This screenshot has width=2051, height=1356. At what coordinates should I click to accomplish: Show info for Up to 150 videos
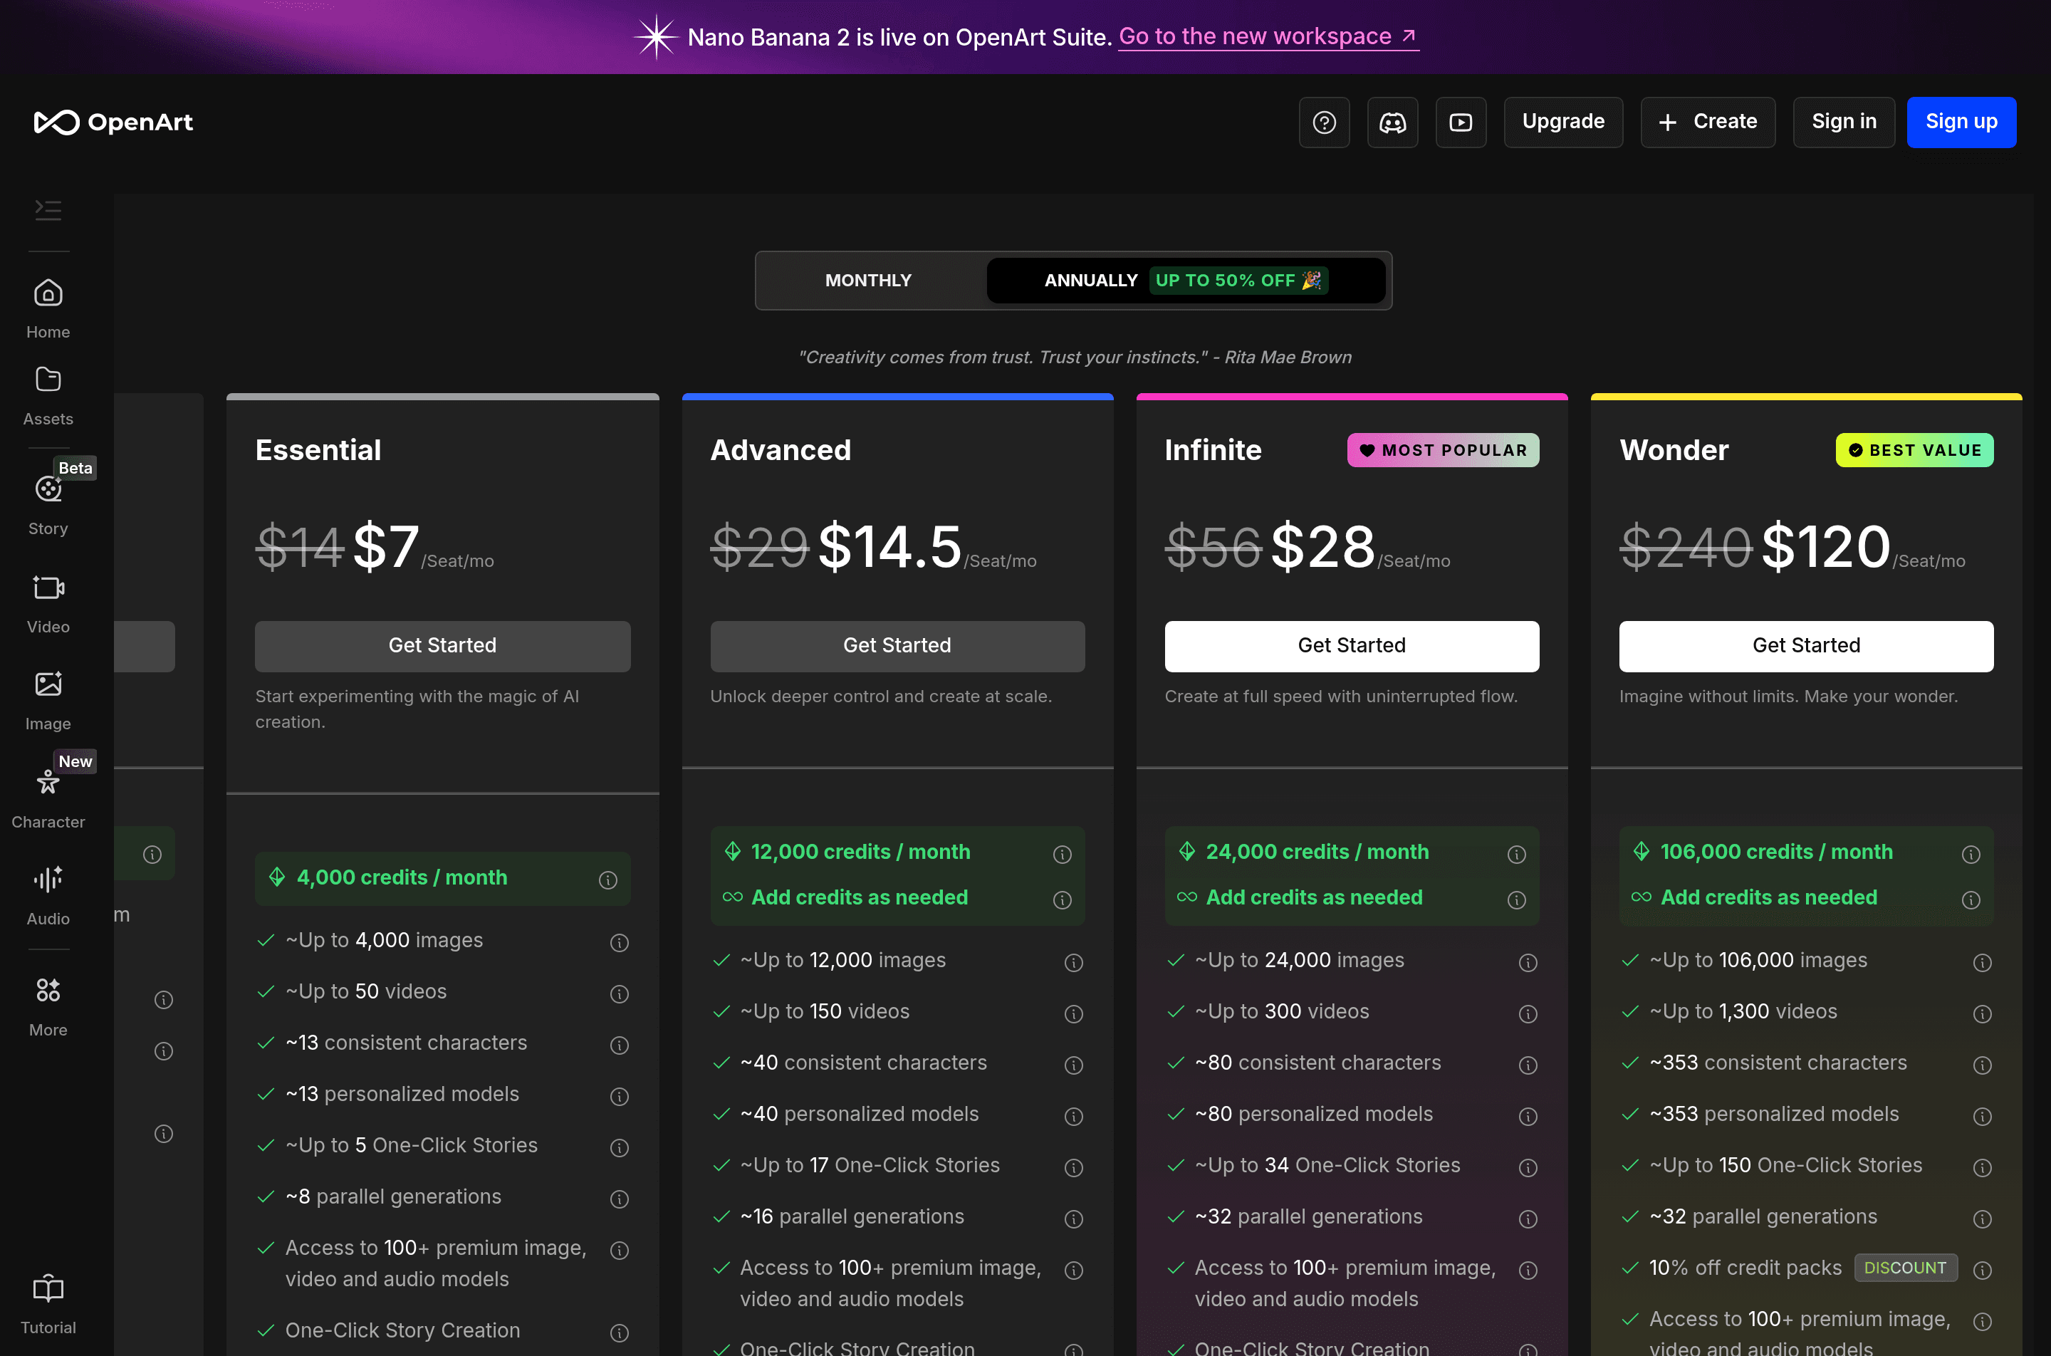[x=1073, y=1013]
